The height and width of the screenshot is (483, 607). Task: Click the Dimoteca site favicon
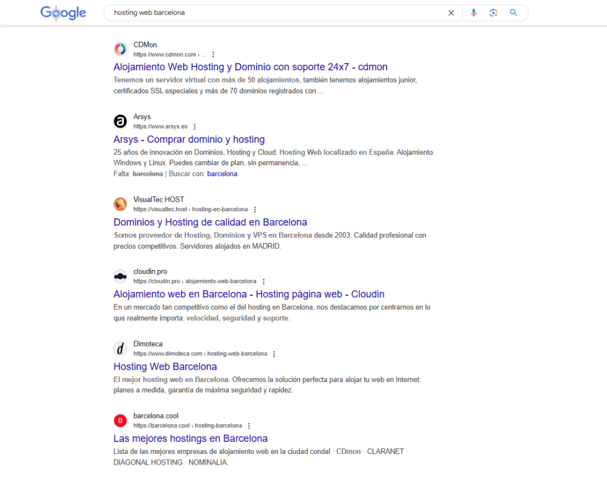tap(120, 348)
